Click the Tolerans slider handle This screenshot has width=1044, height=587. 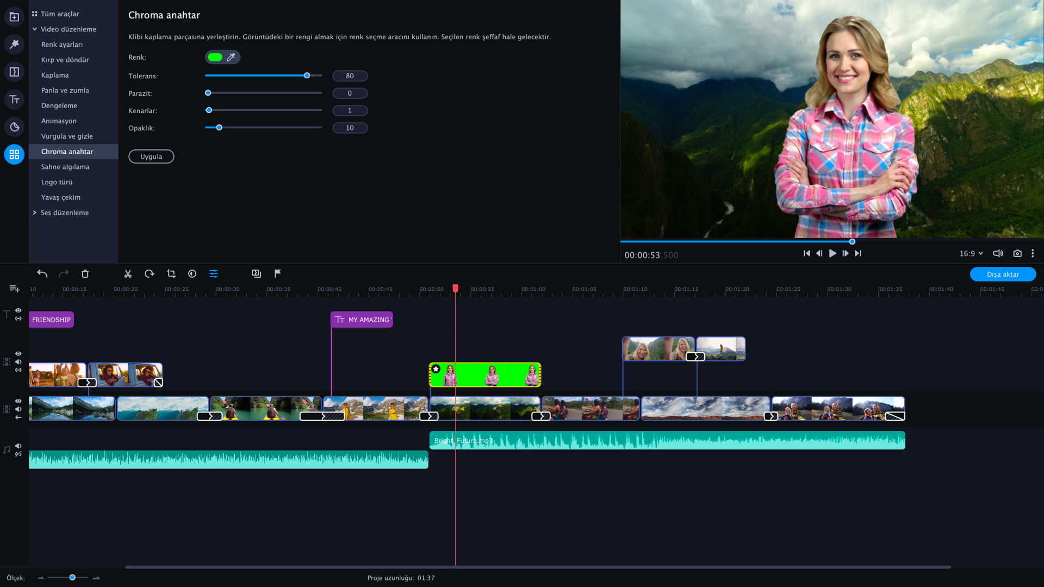pos(307,76)
